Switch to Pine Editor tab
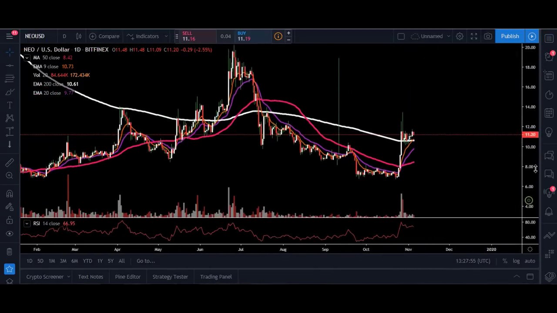Viewport: 557px width, 313px height. [128, 276]
